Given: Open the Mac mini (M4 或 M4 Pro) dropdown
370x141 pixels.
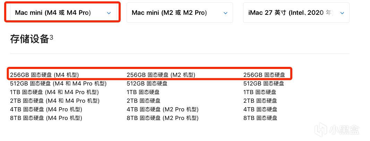Looking at the screenshot, I should [x=62, y=13].
